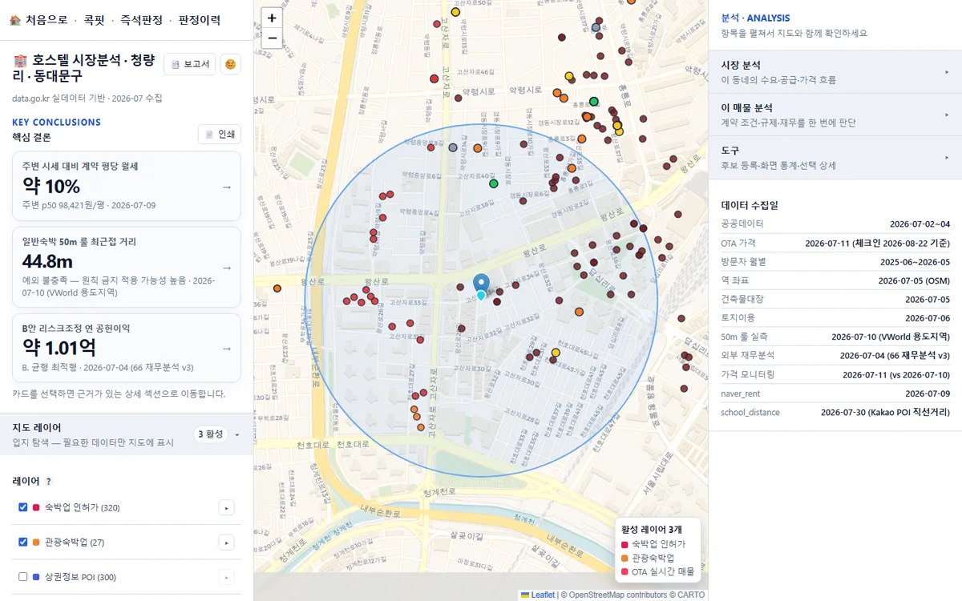The image size is (962, 601).
Task: Select the 가격 모니터링 row
Action: pos(835,374)
